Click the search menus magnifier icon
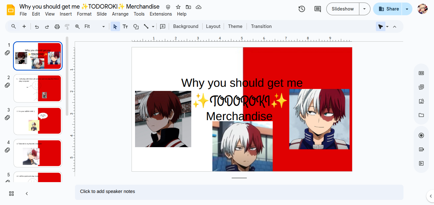 coord(14,26)
